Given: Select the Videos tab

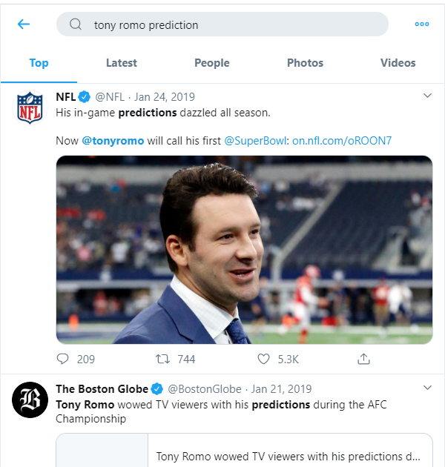Looking at the screenshot, I should click(x=398, y=63).
